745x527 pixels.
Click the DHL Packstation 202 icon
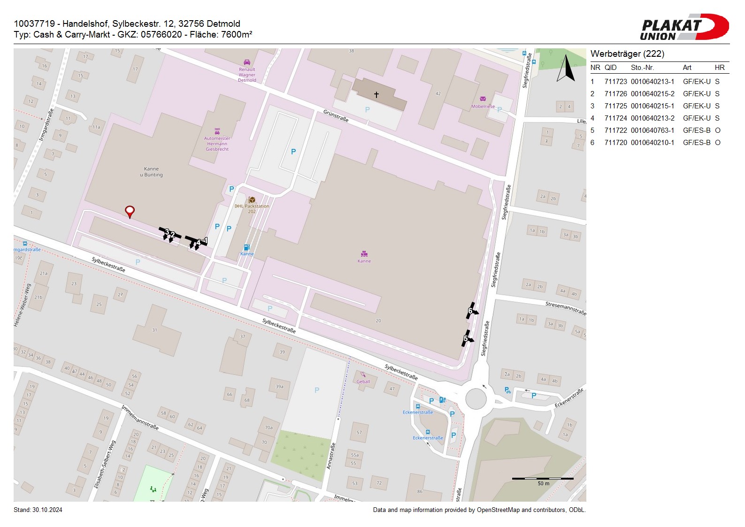tap(252, 200)
